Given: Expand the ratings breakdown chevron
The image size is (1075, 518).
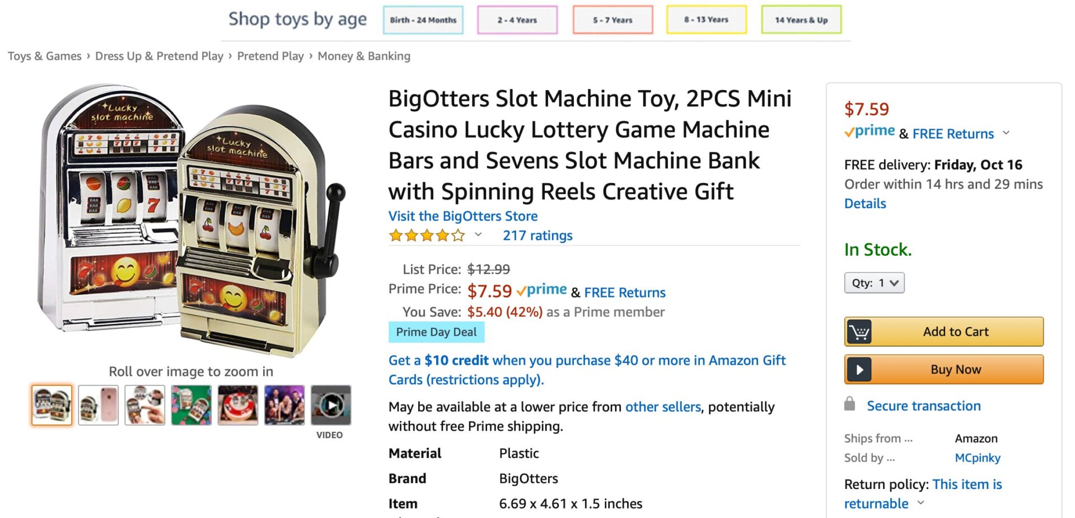Looking at the screenshot, I should tap(478, 235).
